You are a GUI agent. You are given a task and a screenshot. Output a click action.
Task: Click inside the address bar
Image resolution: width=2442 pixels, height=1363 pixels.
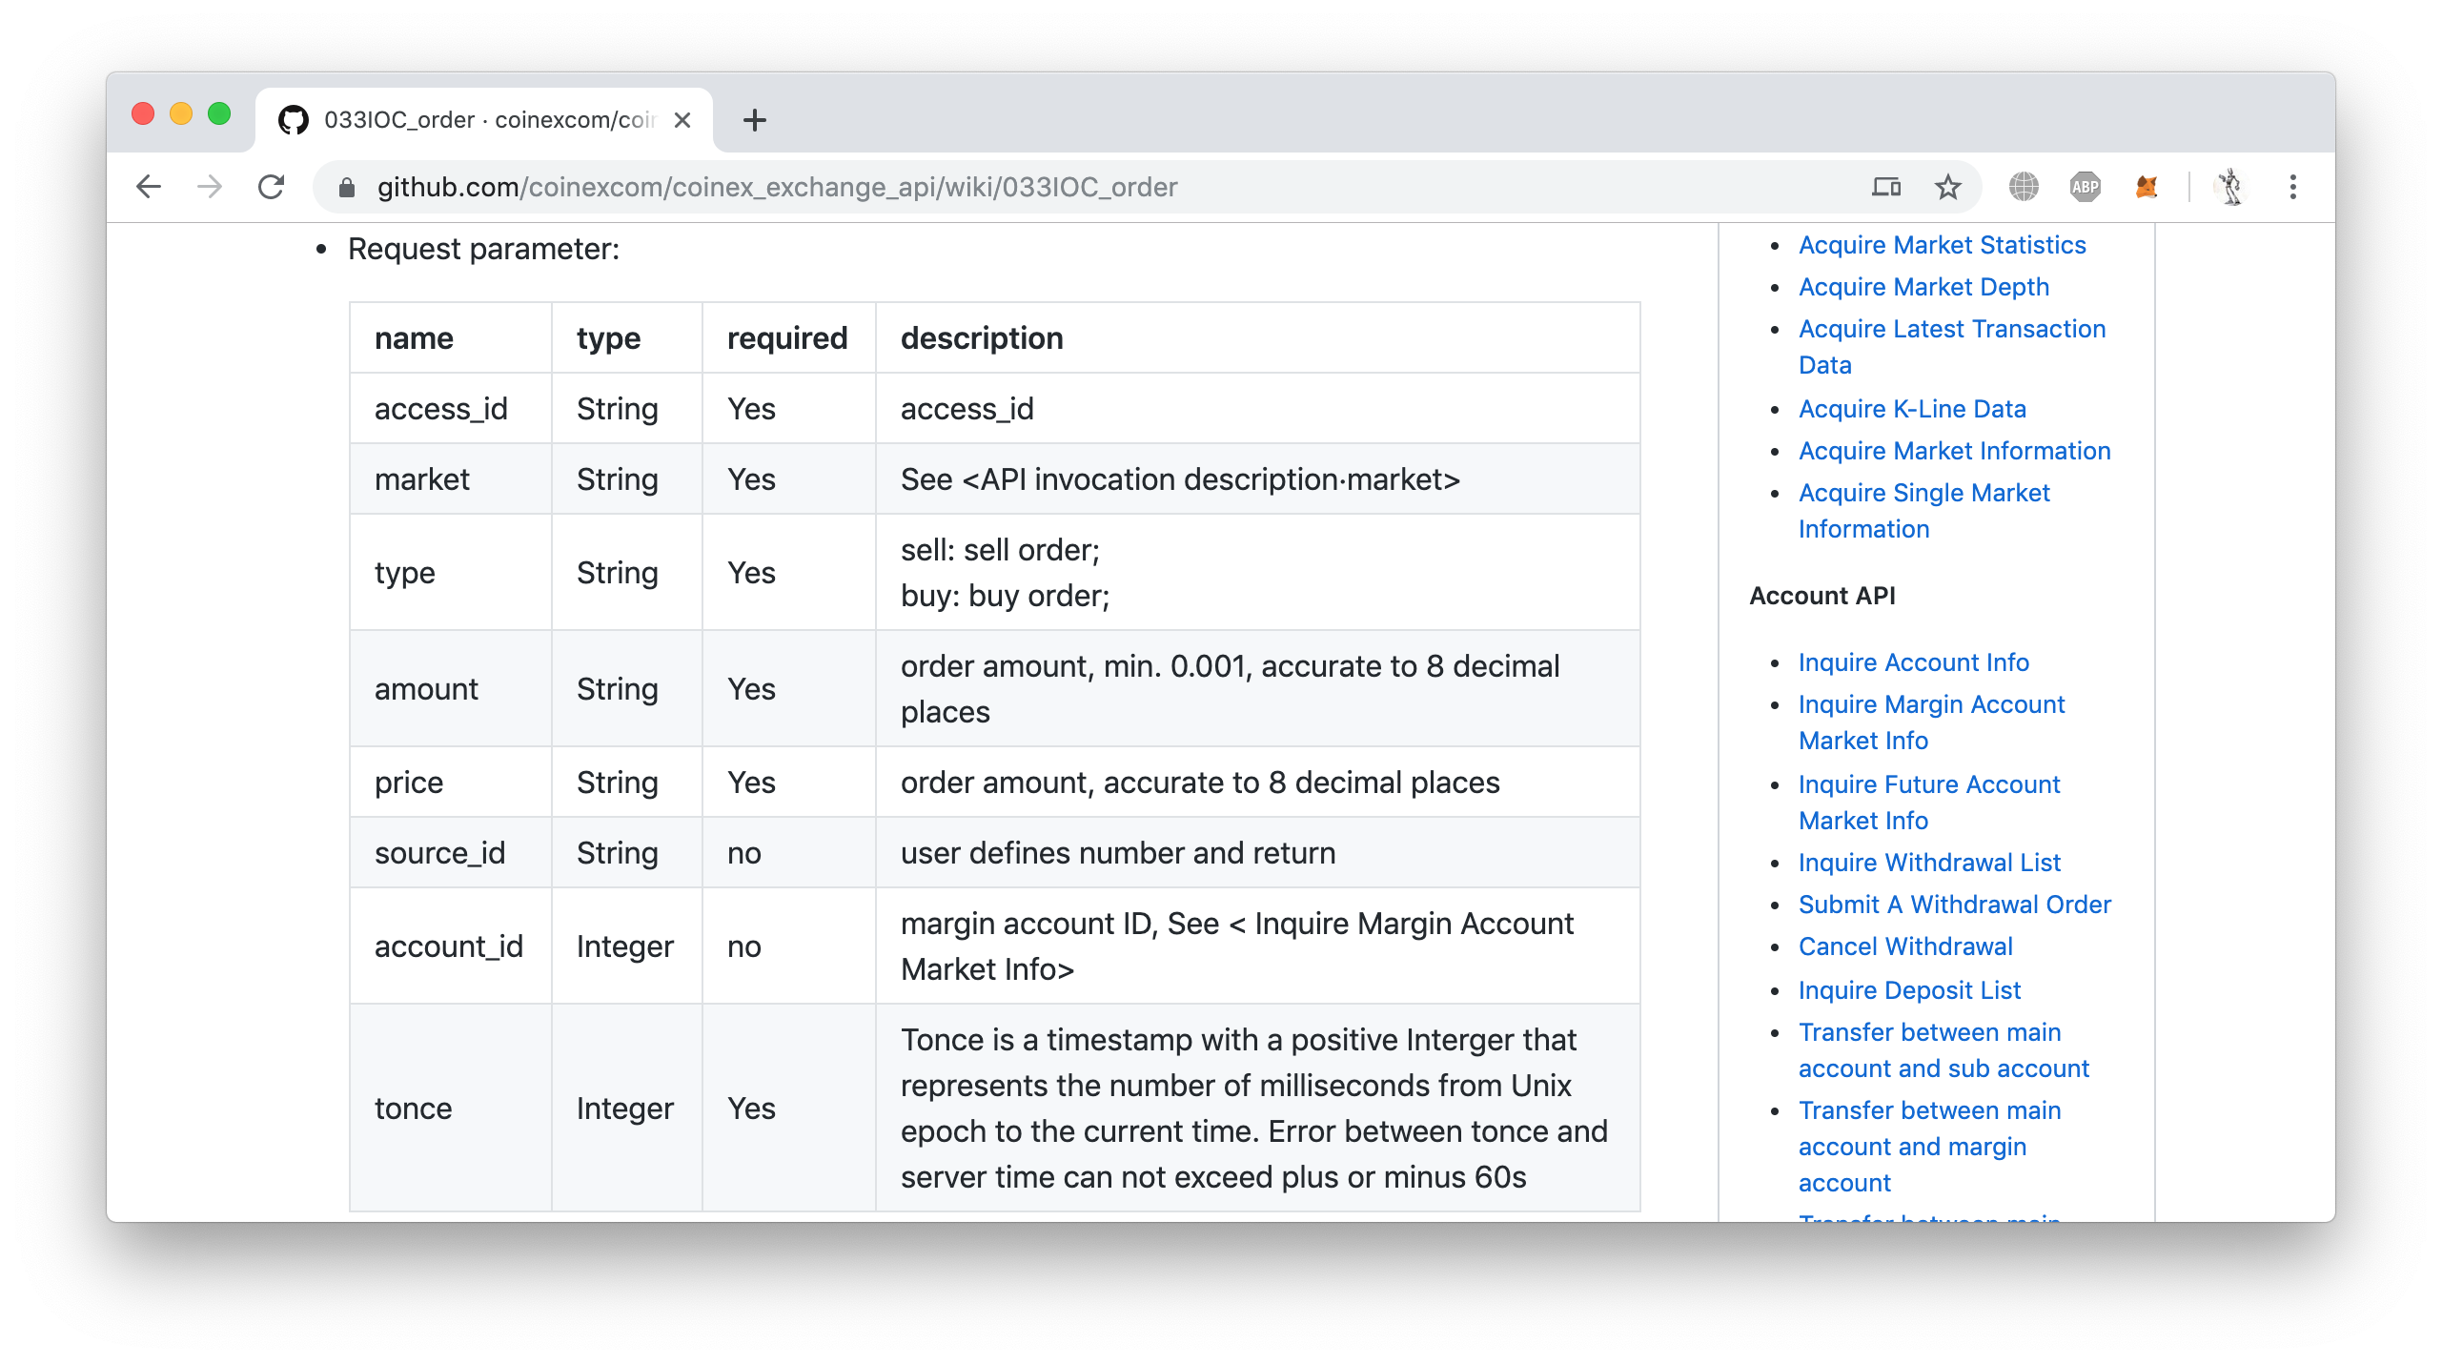763,187
